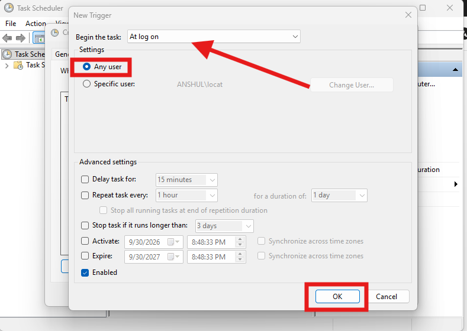This screenshot has width=467, height=331.
Task: Open the File menu in Task Scheduler
Action: click(x=11, y=24)
